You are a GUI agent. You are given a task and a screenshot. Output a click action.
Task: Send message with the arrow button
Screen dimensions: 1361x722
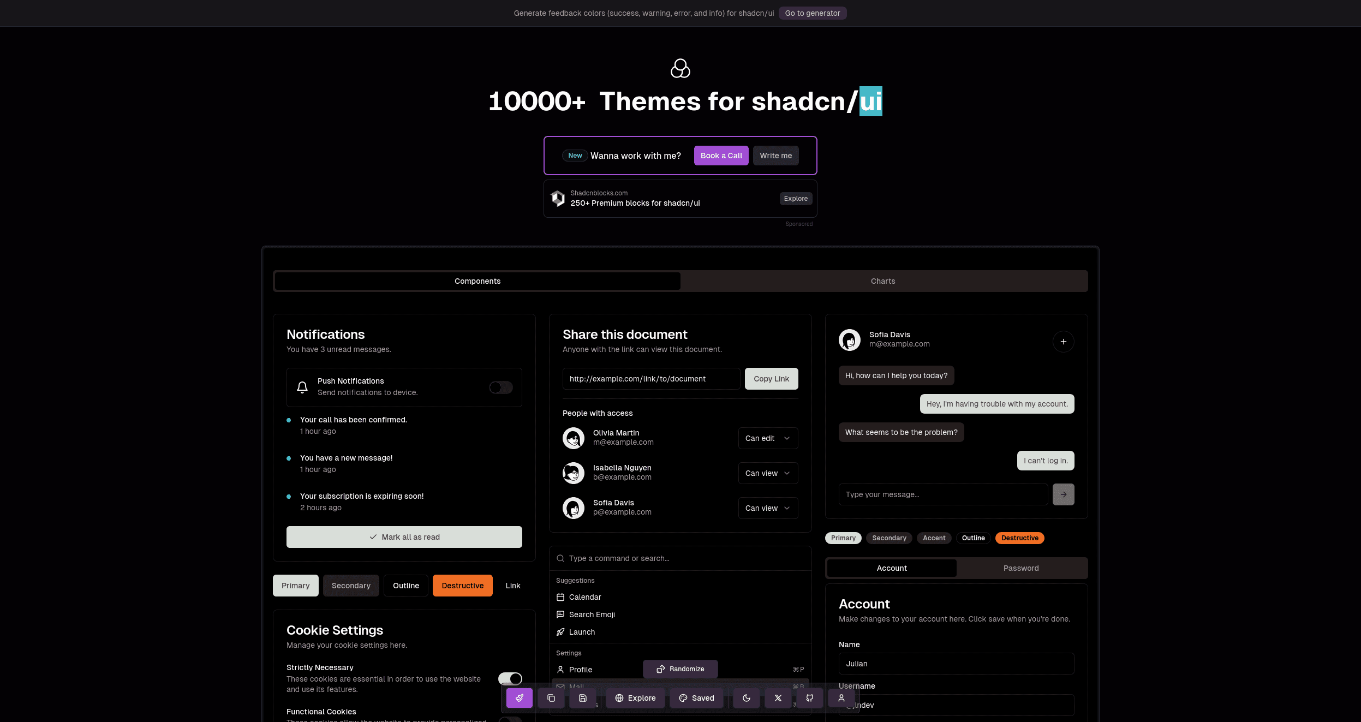click(x=1063, y=494)
